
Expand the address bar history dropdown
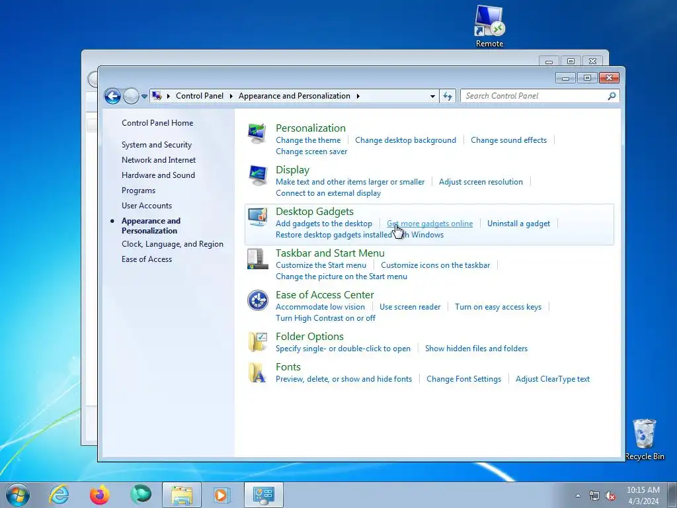click(432, 96)
